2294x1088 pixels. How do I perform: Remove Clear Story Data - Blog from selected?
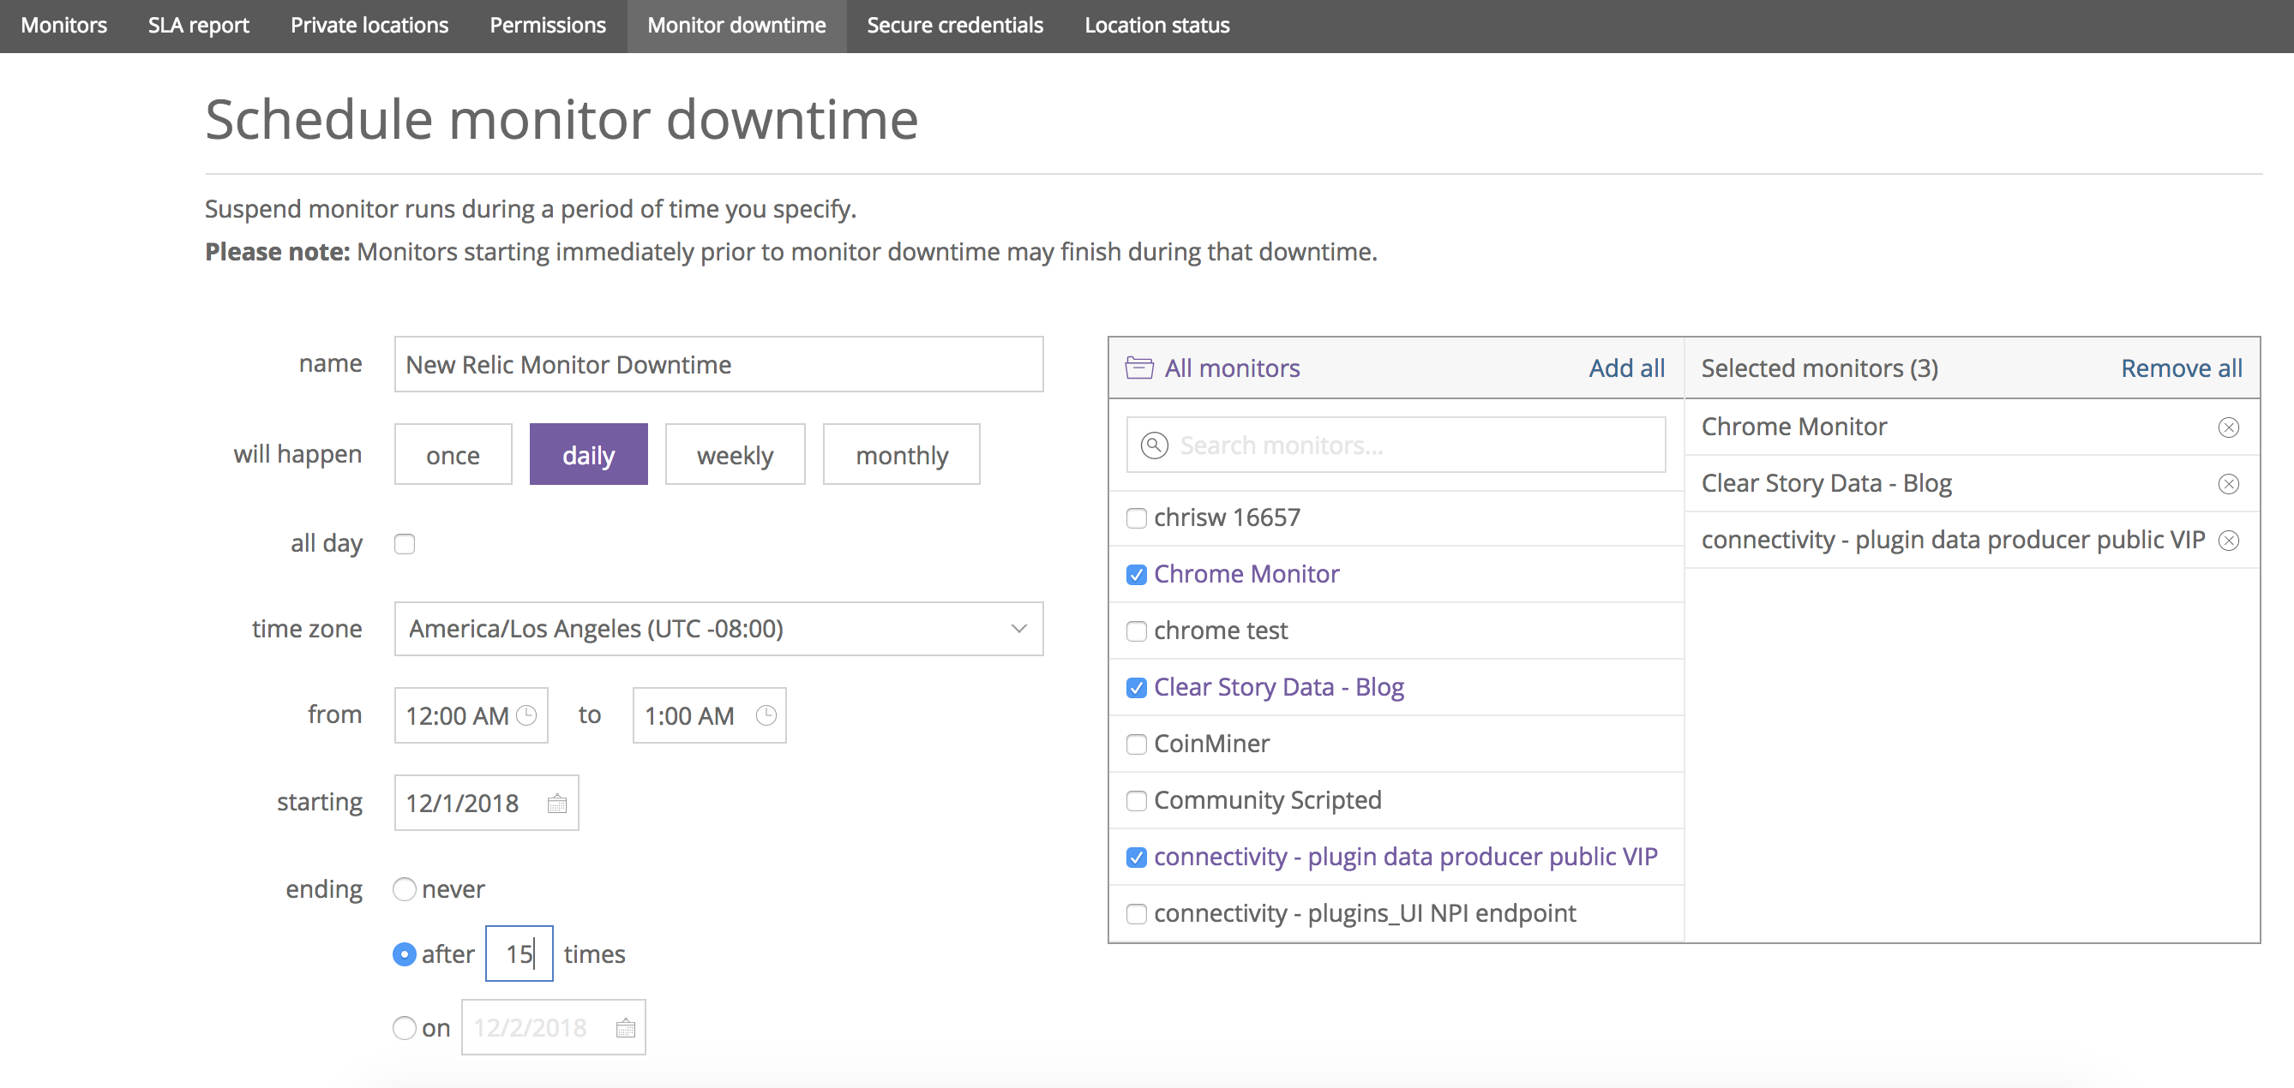[x=2228, y=484]
